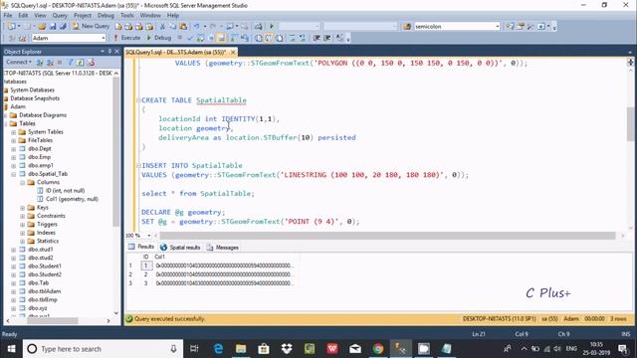
Task: Click the Object Explorer stop icon
Action: [x=60, y=62]
